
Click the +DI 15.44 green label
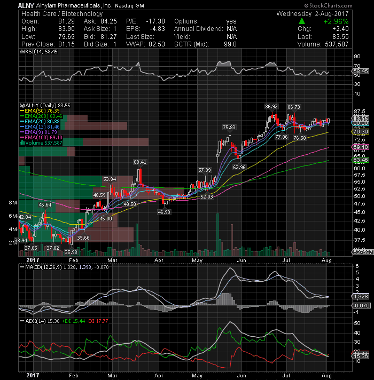pos(73,321)
